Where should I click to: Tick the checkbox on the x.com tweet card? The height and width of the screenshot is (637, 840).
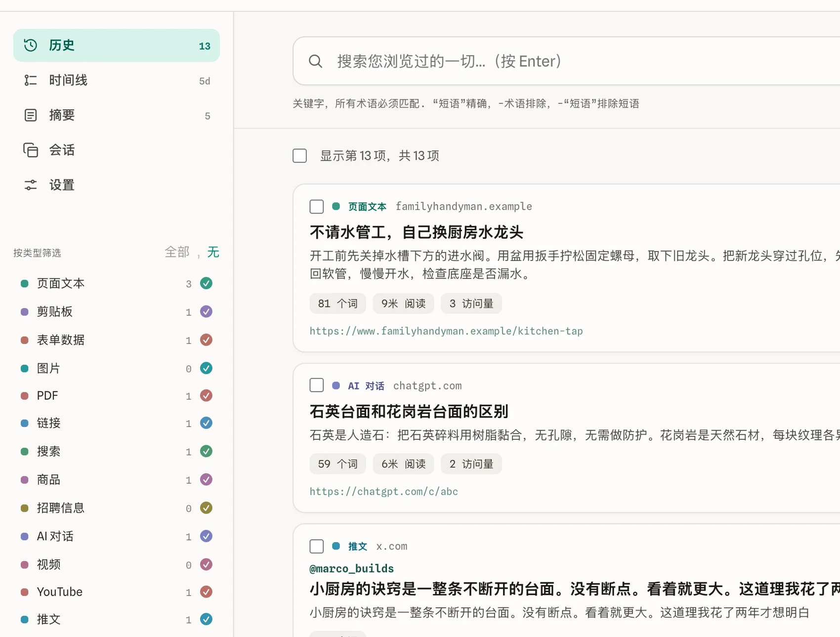[316, 546]
